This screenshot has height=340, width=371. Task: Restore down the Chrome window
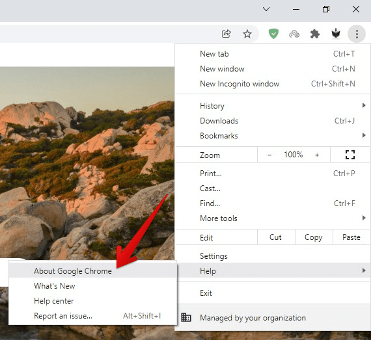[x=326, y=9]
